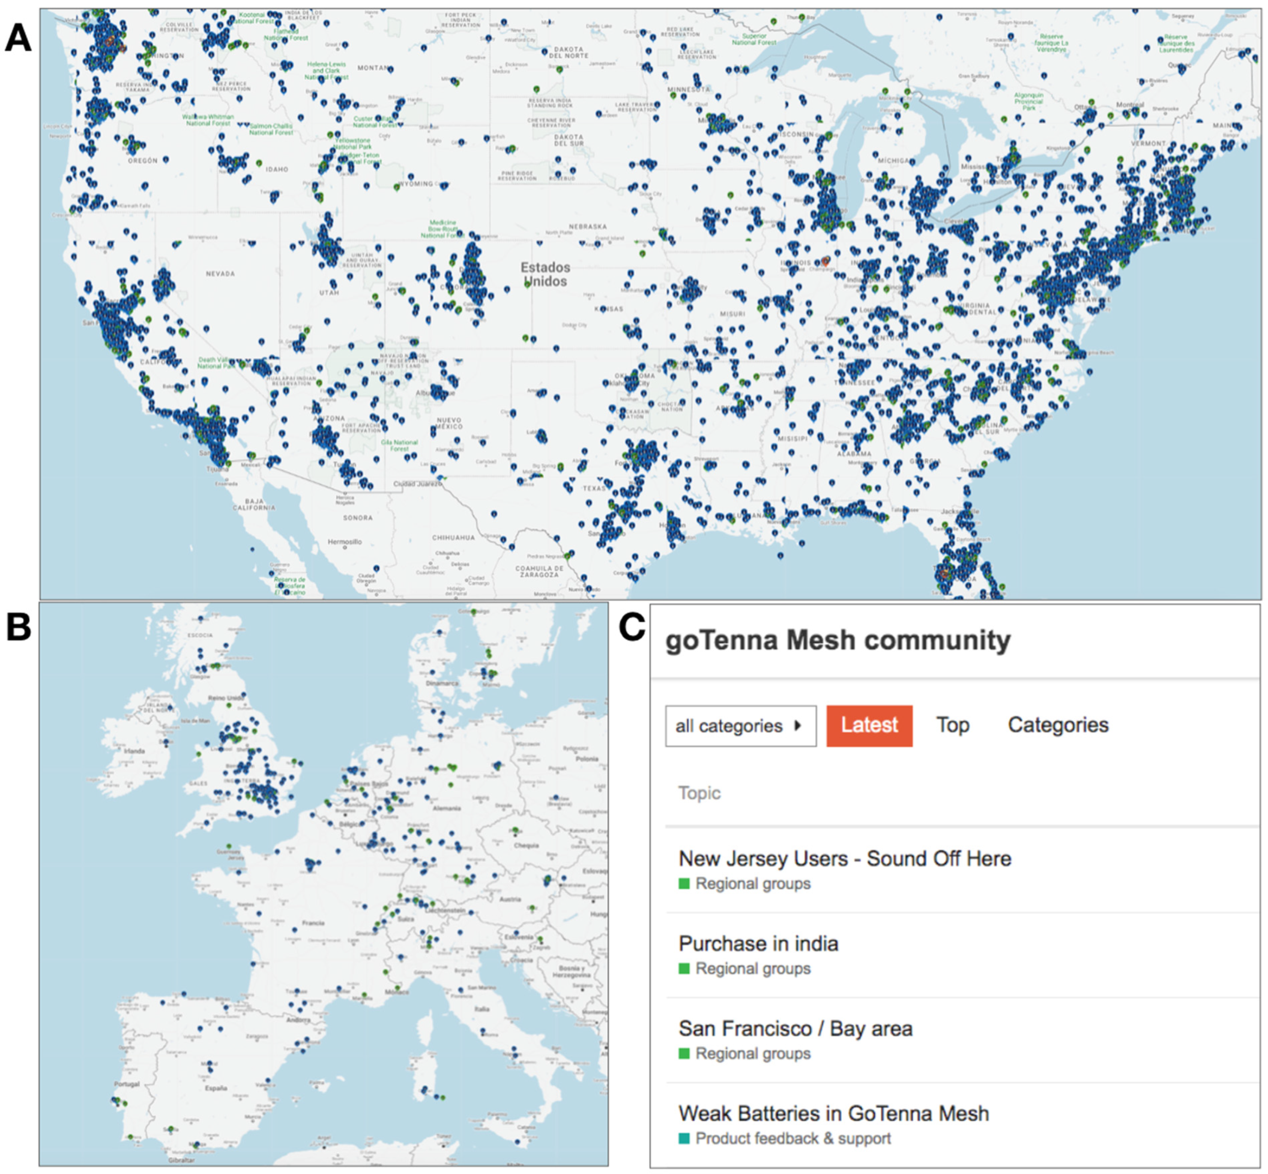Open New Jersey Users - Sound Off Here topic
1268x1174 pixels.
point(845,859)
